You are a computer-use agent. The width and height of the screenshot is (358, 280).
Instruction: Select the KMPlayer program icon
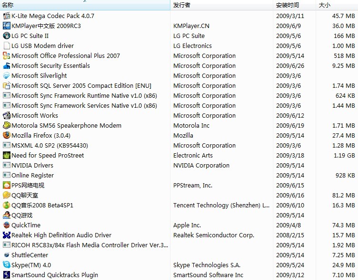[x=7, y=26]
